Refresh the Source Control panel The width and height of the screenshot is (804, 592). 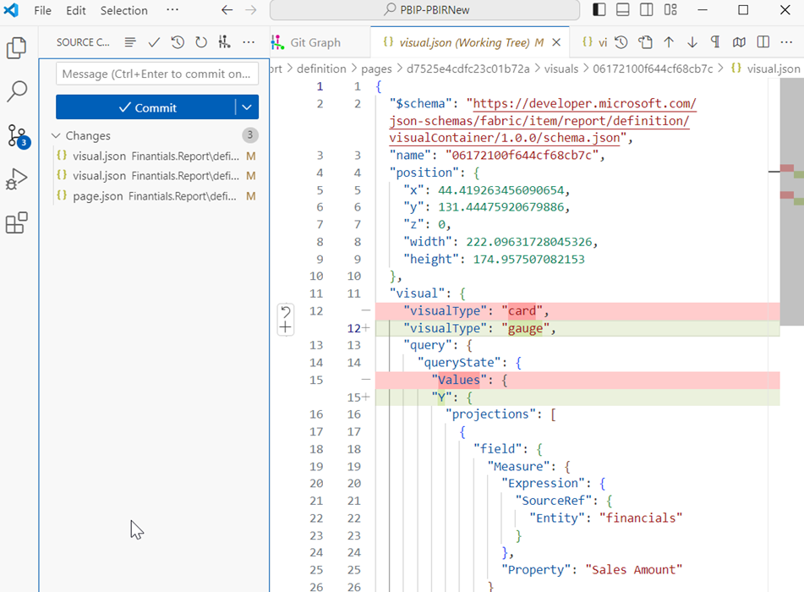coord(201,42)
